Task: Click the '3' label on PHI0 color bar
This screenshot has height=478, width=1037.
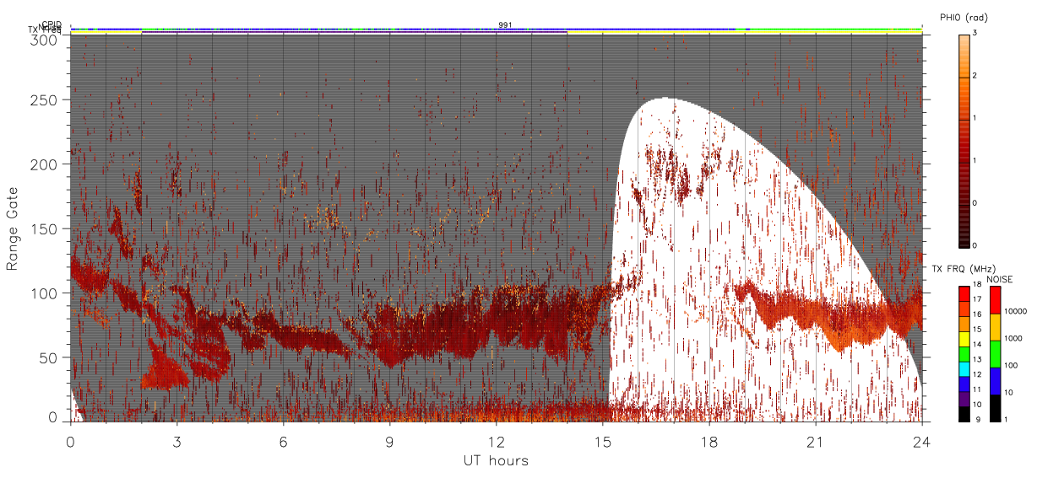Action: pyautogui.click(x=976, y=33)
